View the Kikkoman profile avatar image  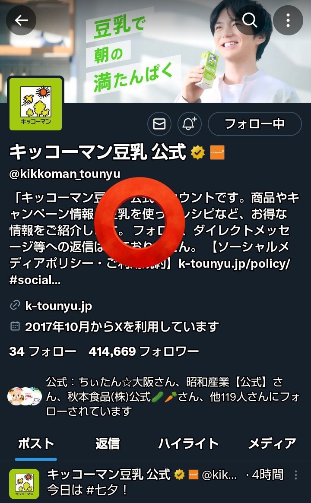35,104
